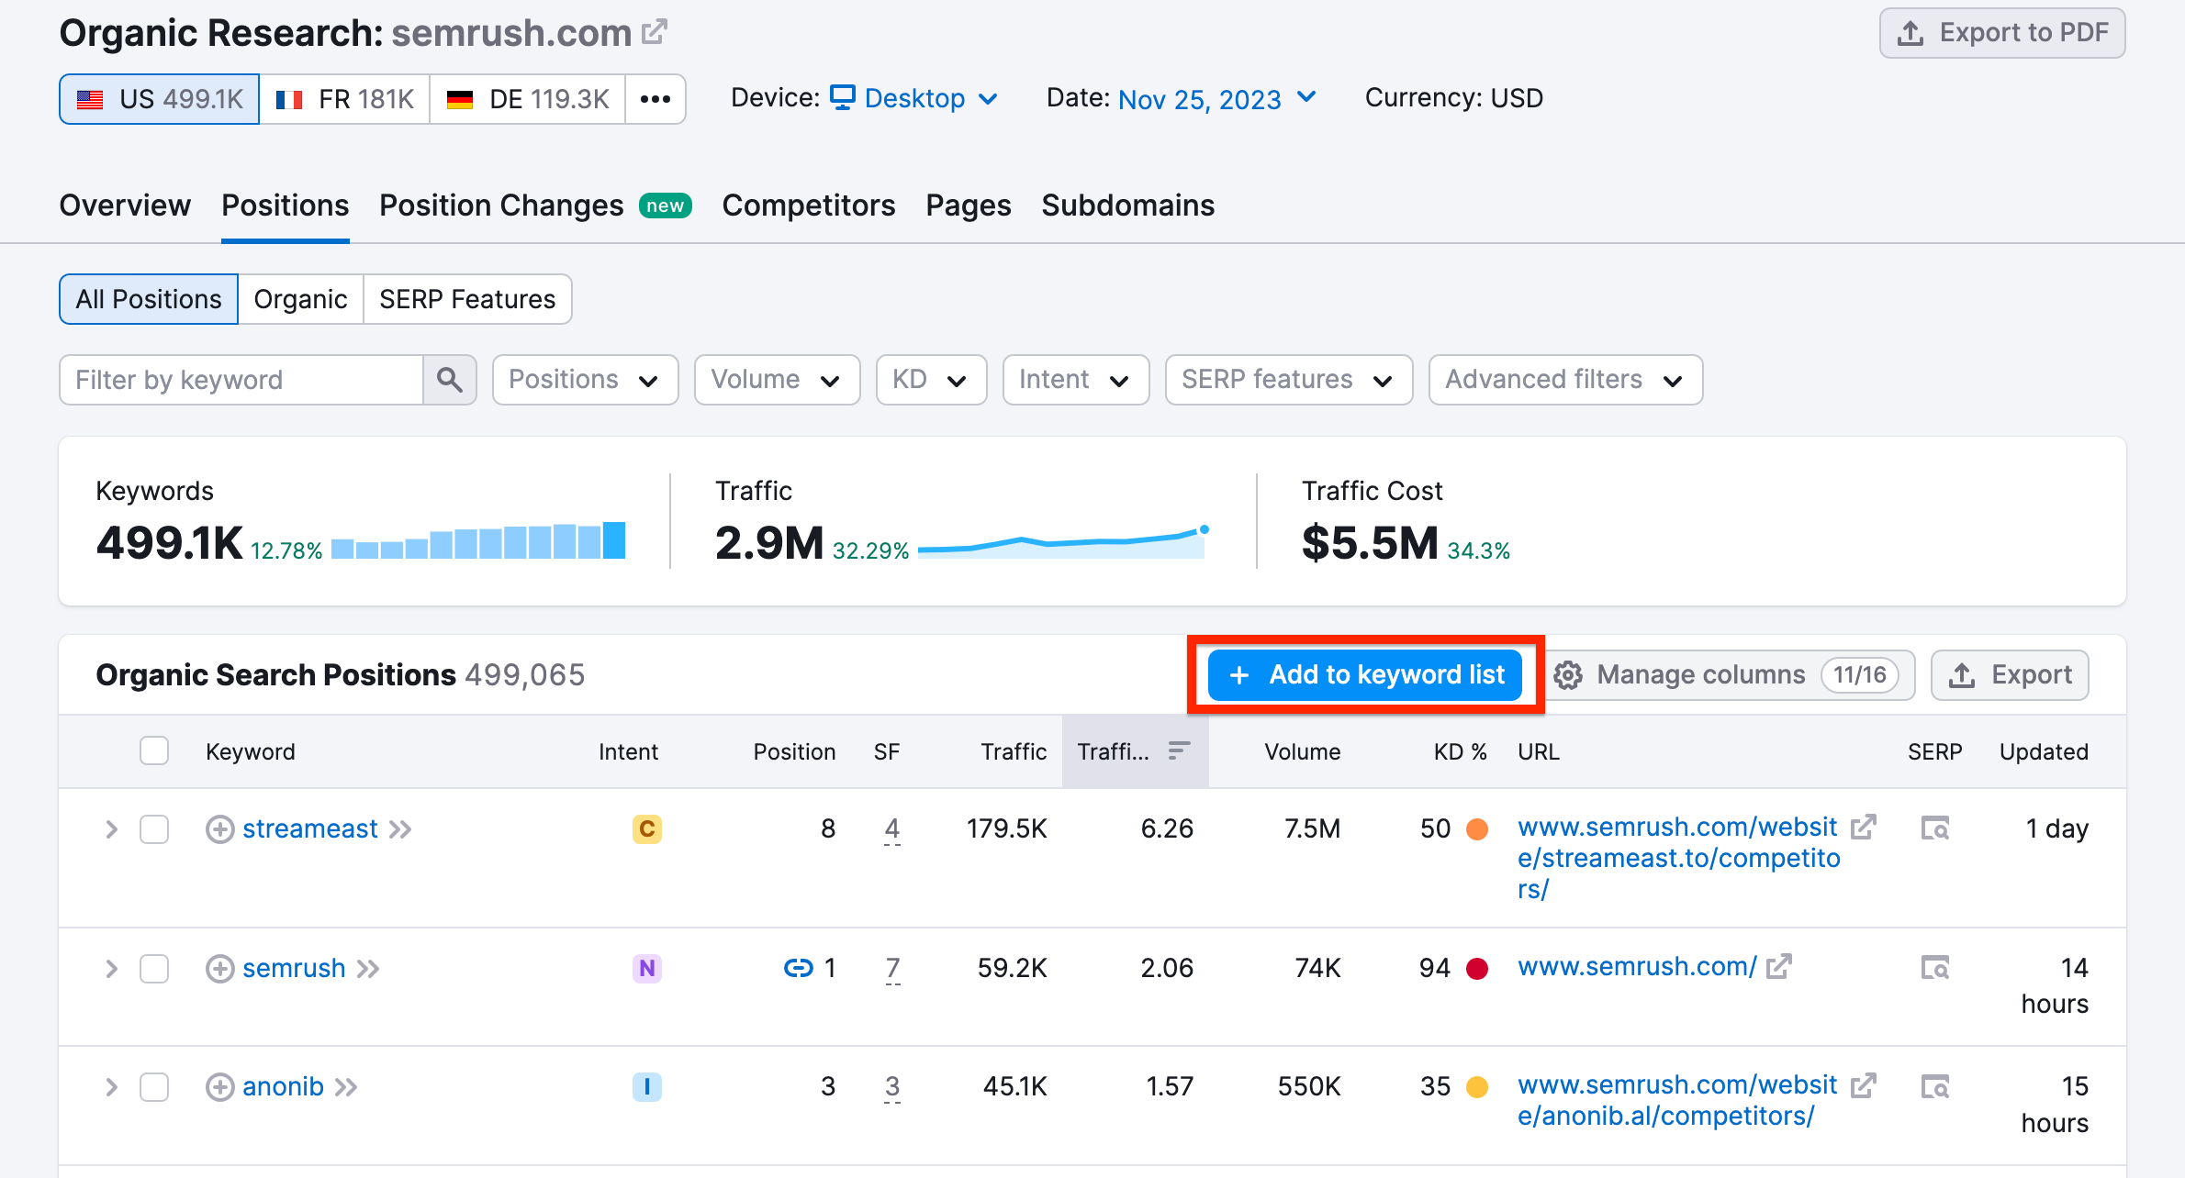Click the N intent badge for semrush
This screenshot has width=2185, height=1178.
click(x=647, y=969)
